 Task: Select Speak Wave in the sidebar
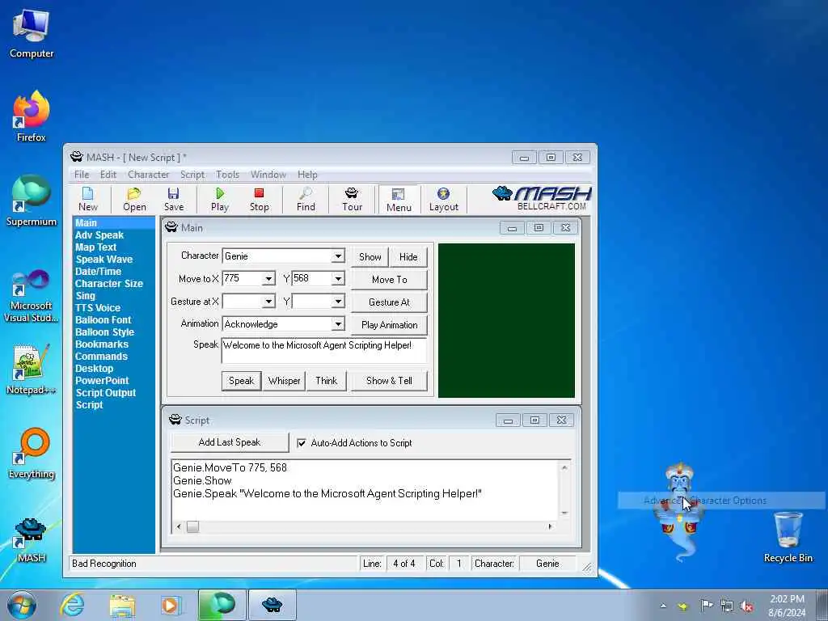(x=104, y=260)
